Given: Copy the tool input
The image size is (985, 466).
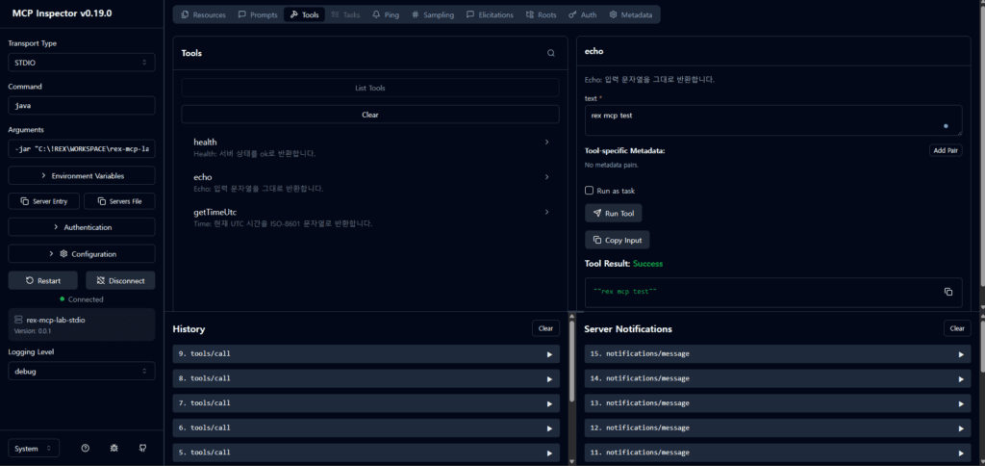Looking at the screenshot, I should [x=617, y=241].
